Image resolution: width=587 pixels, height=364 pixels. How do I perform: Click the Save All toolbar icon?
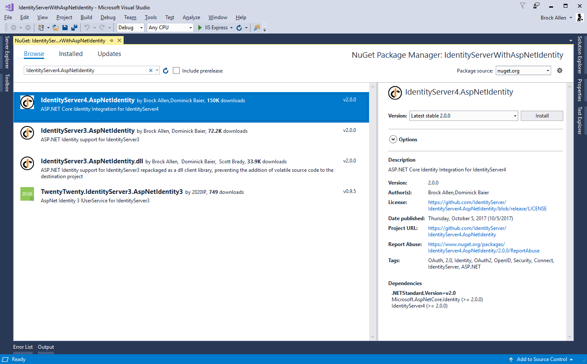coord(74,28)
